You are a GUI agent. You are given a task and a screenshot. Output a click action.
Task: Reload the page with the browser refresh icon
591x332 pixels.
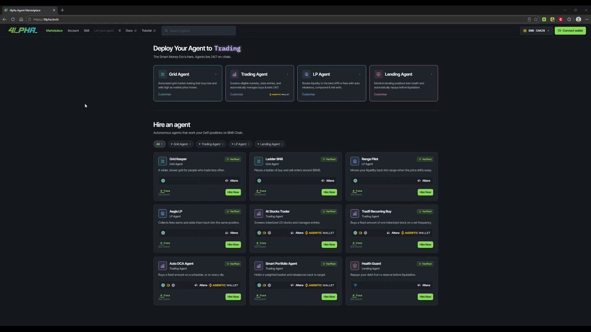[x=13, y=19]
